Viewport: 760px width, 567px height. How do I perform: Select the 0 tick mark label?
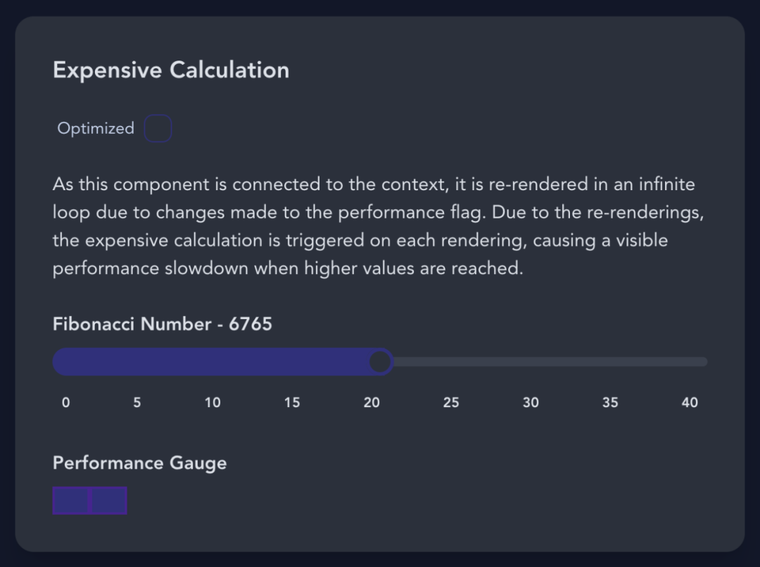pos(66,402)
